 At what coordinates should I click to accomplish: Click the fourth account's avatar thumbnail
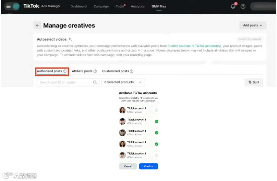122,144
